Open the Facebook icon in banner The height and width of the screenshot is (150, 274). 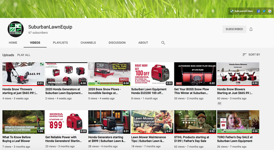point(259,11)
